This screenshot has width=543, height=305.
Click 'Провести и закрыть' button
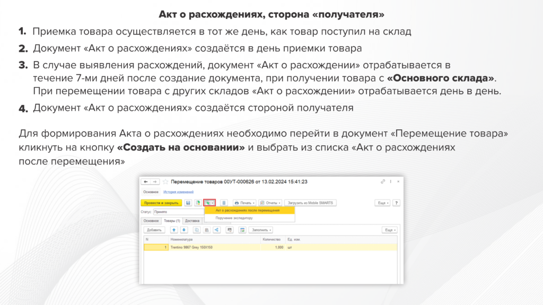161,203
